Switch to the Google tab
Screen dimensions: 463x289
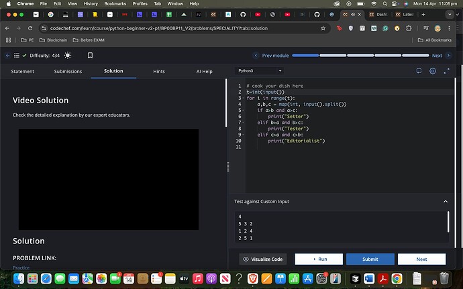51,15
